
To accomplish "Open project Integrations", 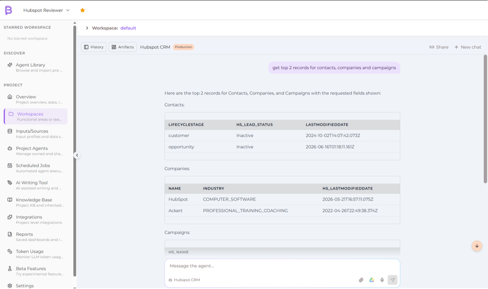I will click(36, 220).
